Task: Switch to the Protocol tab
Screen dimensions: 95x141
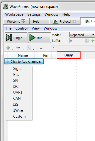Action: point(65,21)
